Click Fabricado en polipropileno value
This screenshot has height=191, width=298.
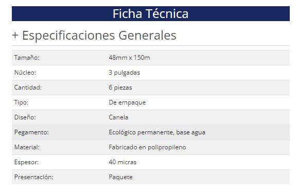coord(148,147)
